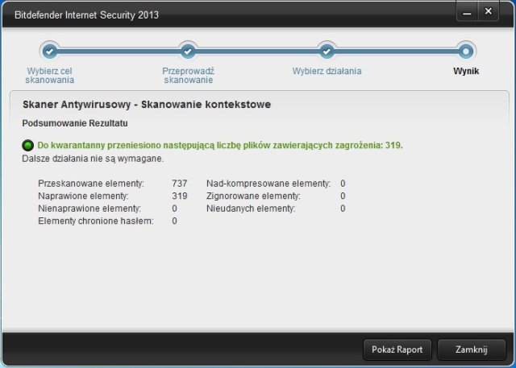Close the window with the X button
The height and width of the screenshot is (368, 516).
click(489, 11)
